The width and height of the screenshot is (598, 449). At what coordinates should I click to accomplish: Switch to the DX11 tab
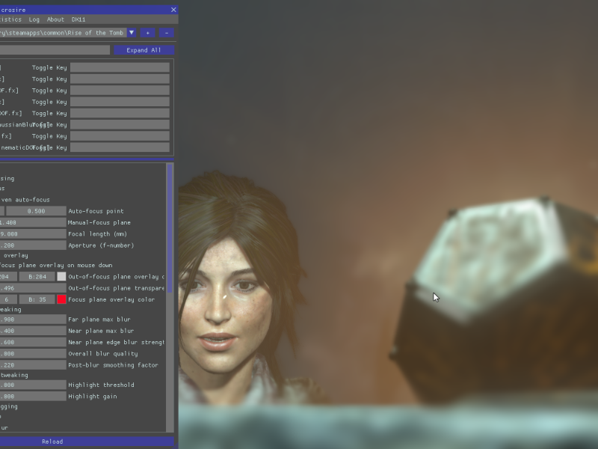click(x=78, y=19)
